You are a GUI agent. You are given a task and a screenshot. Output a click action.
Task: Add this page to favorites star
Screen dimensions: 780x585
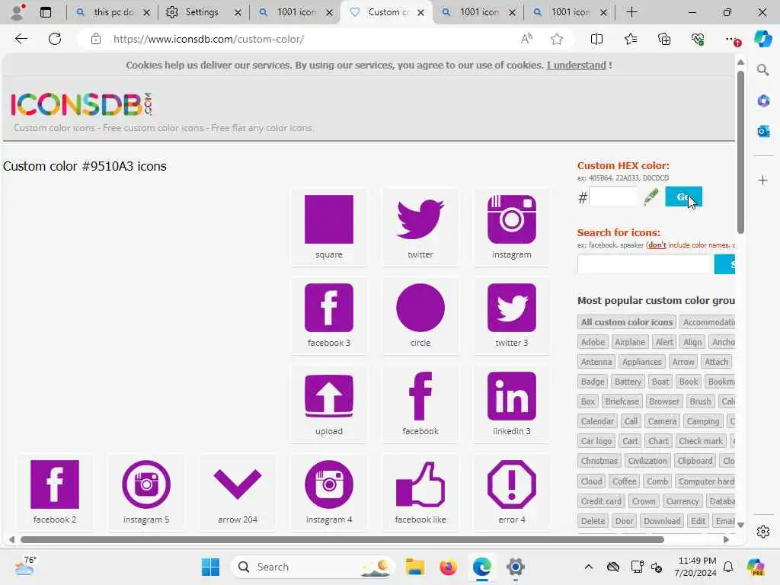(557, 39)
